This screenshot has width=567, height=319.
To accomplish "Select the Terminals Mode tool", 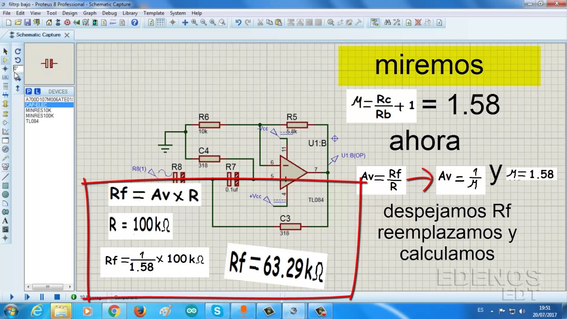I will coord(5,113).
